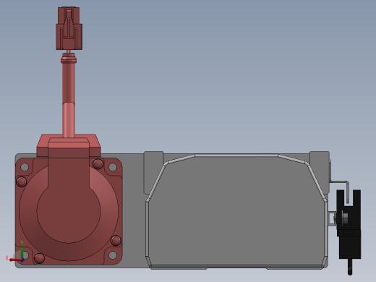This screenshot has height=282, width=376.
Task: Select the large gray cover panel
Action: coord(236,211)
